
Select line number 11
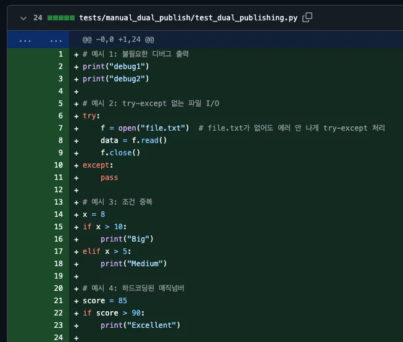tap(59, 177)
